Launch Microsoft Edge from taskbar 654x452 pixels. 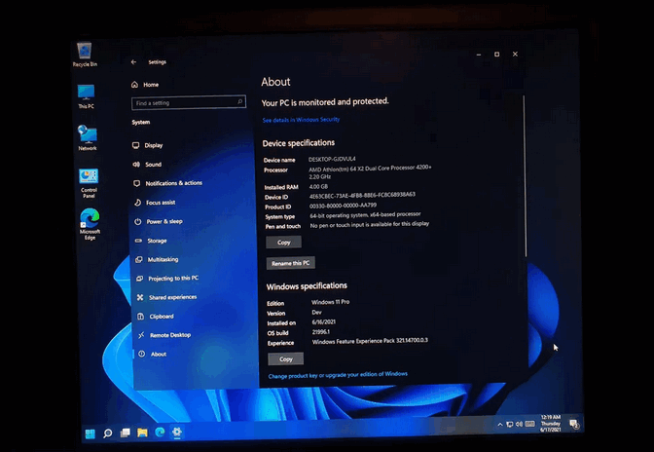pos(160,432)
